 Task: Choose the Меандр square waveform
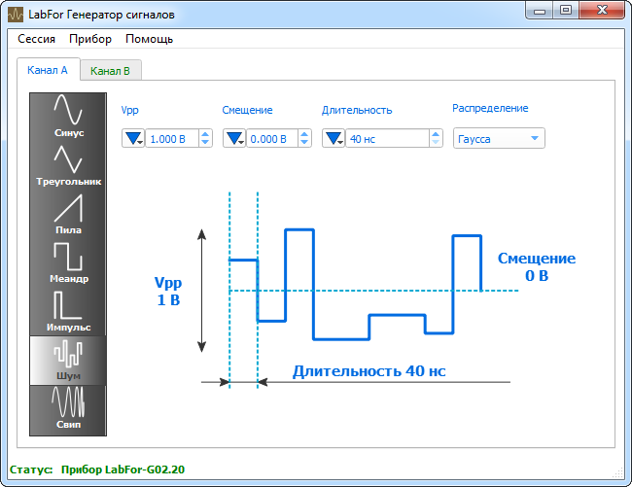click(68, 263)
